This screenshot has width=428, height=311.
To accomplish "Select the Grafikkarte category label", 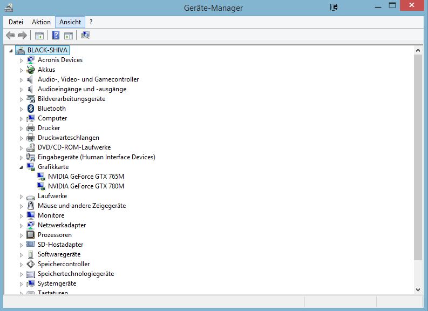I will point(53,167).
